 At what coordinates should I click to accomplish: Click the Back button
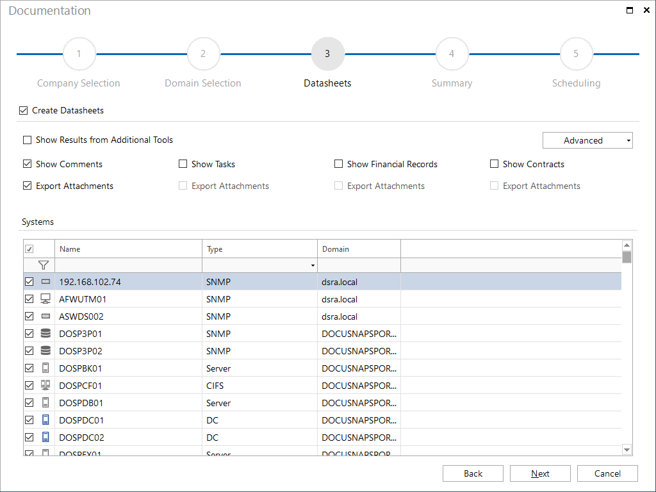[x=473, y=473]
